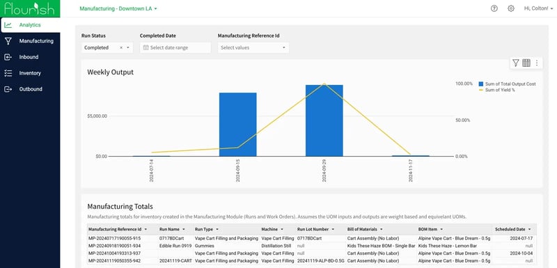The height and width of the screenshot is (268, 557).
Task: Open the Run Lot Number column header menu
Action: point(333,229)
